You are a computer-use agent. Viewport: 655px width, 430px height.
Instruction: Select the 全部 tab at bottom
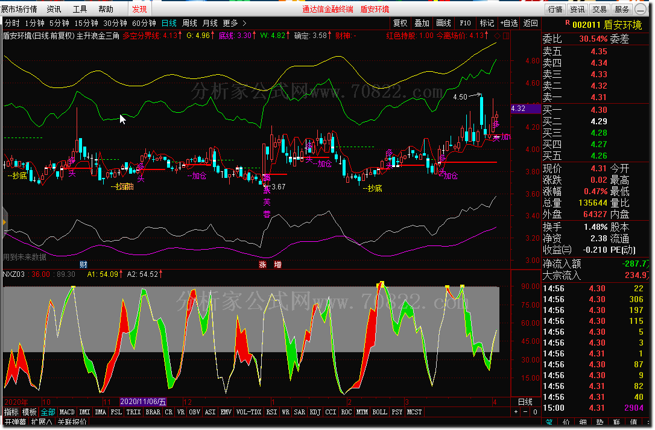48,412
